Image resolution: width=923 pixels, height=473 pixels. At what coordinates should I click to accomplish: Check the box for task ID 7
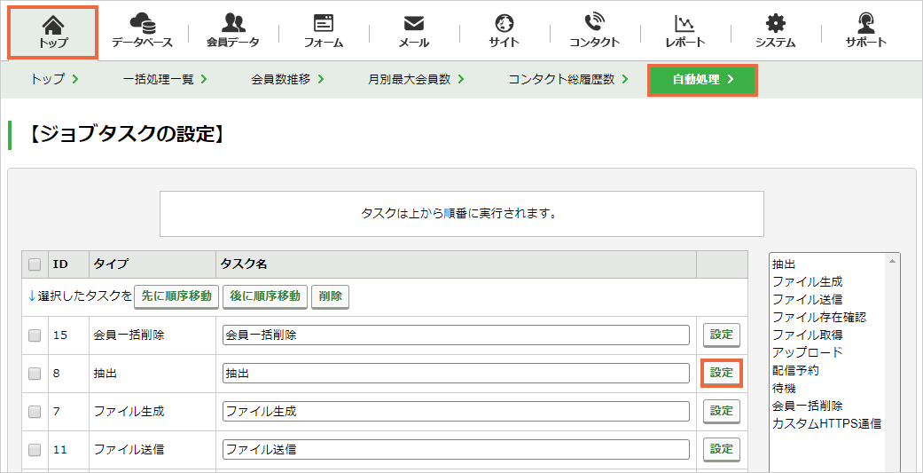click(x=35, y=411)
